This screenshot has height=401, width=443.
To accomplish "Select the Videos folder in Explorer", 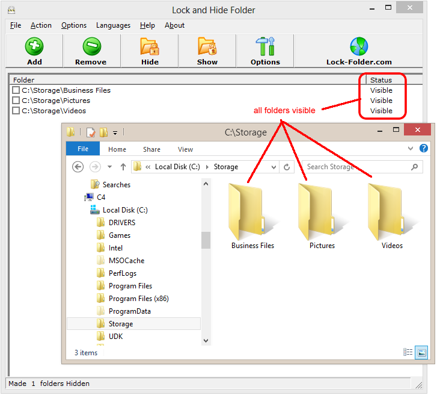I will click(392, 212).
